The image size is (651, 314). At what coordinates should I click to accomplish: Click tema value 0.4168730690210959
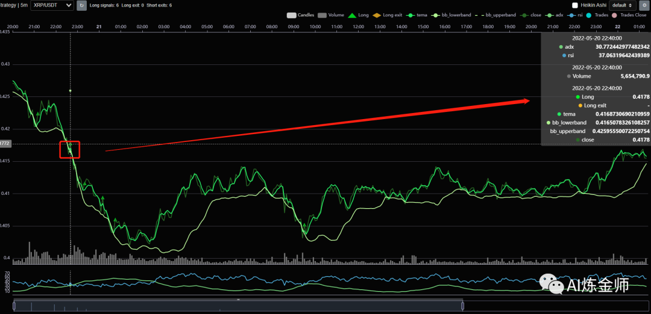click(x=622, y=114)
